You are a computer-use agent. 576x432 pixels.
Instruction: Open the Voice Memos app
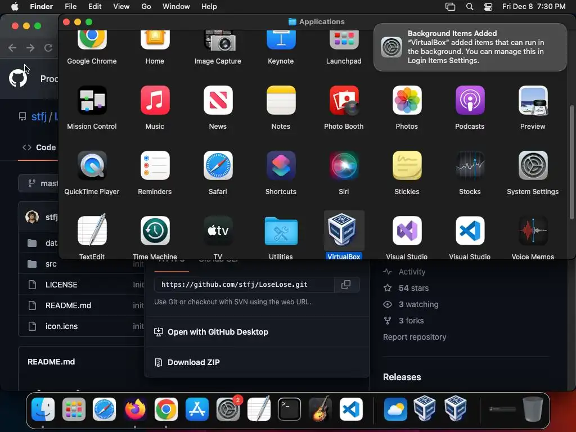pos(533,230)
